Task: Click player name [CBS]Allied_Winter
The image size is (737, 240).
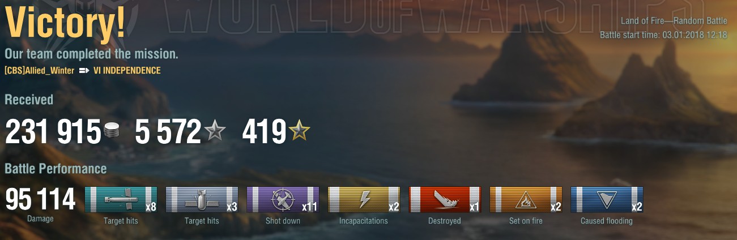Action: (x=39, y=71)
